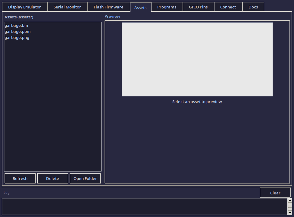The height and width of the screenshot is (217, 294).
Task: Delete the selected asset
Action: [x=52, y=178]
